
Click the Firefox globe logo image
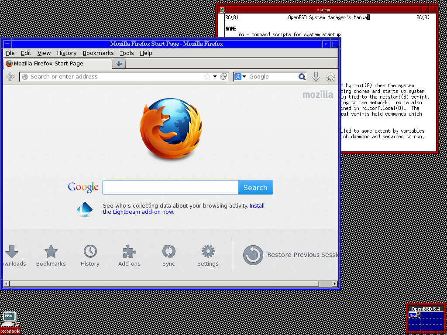point(171,129)
